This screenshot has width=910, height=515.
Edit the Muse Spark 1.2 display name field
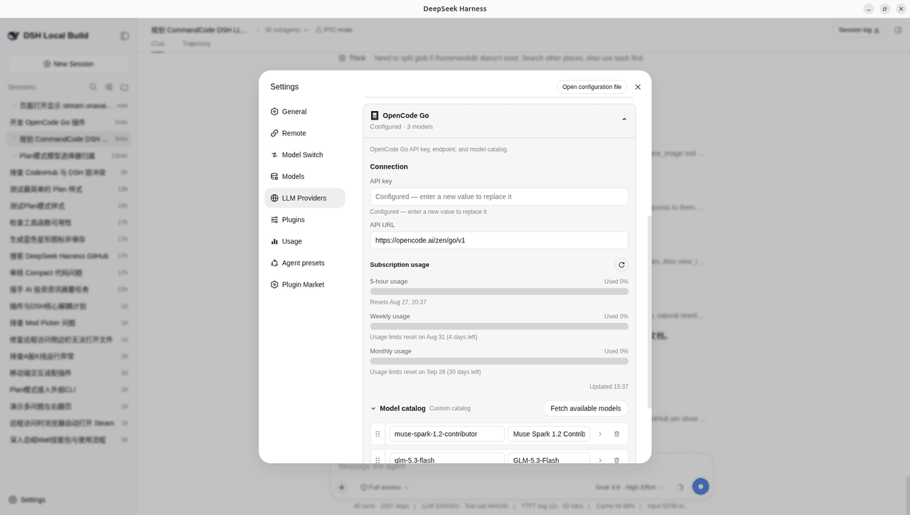[549, 434]
